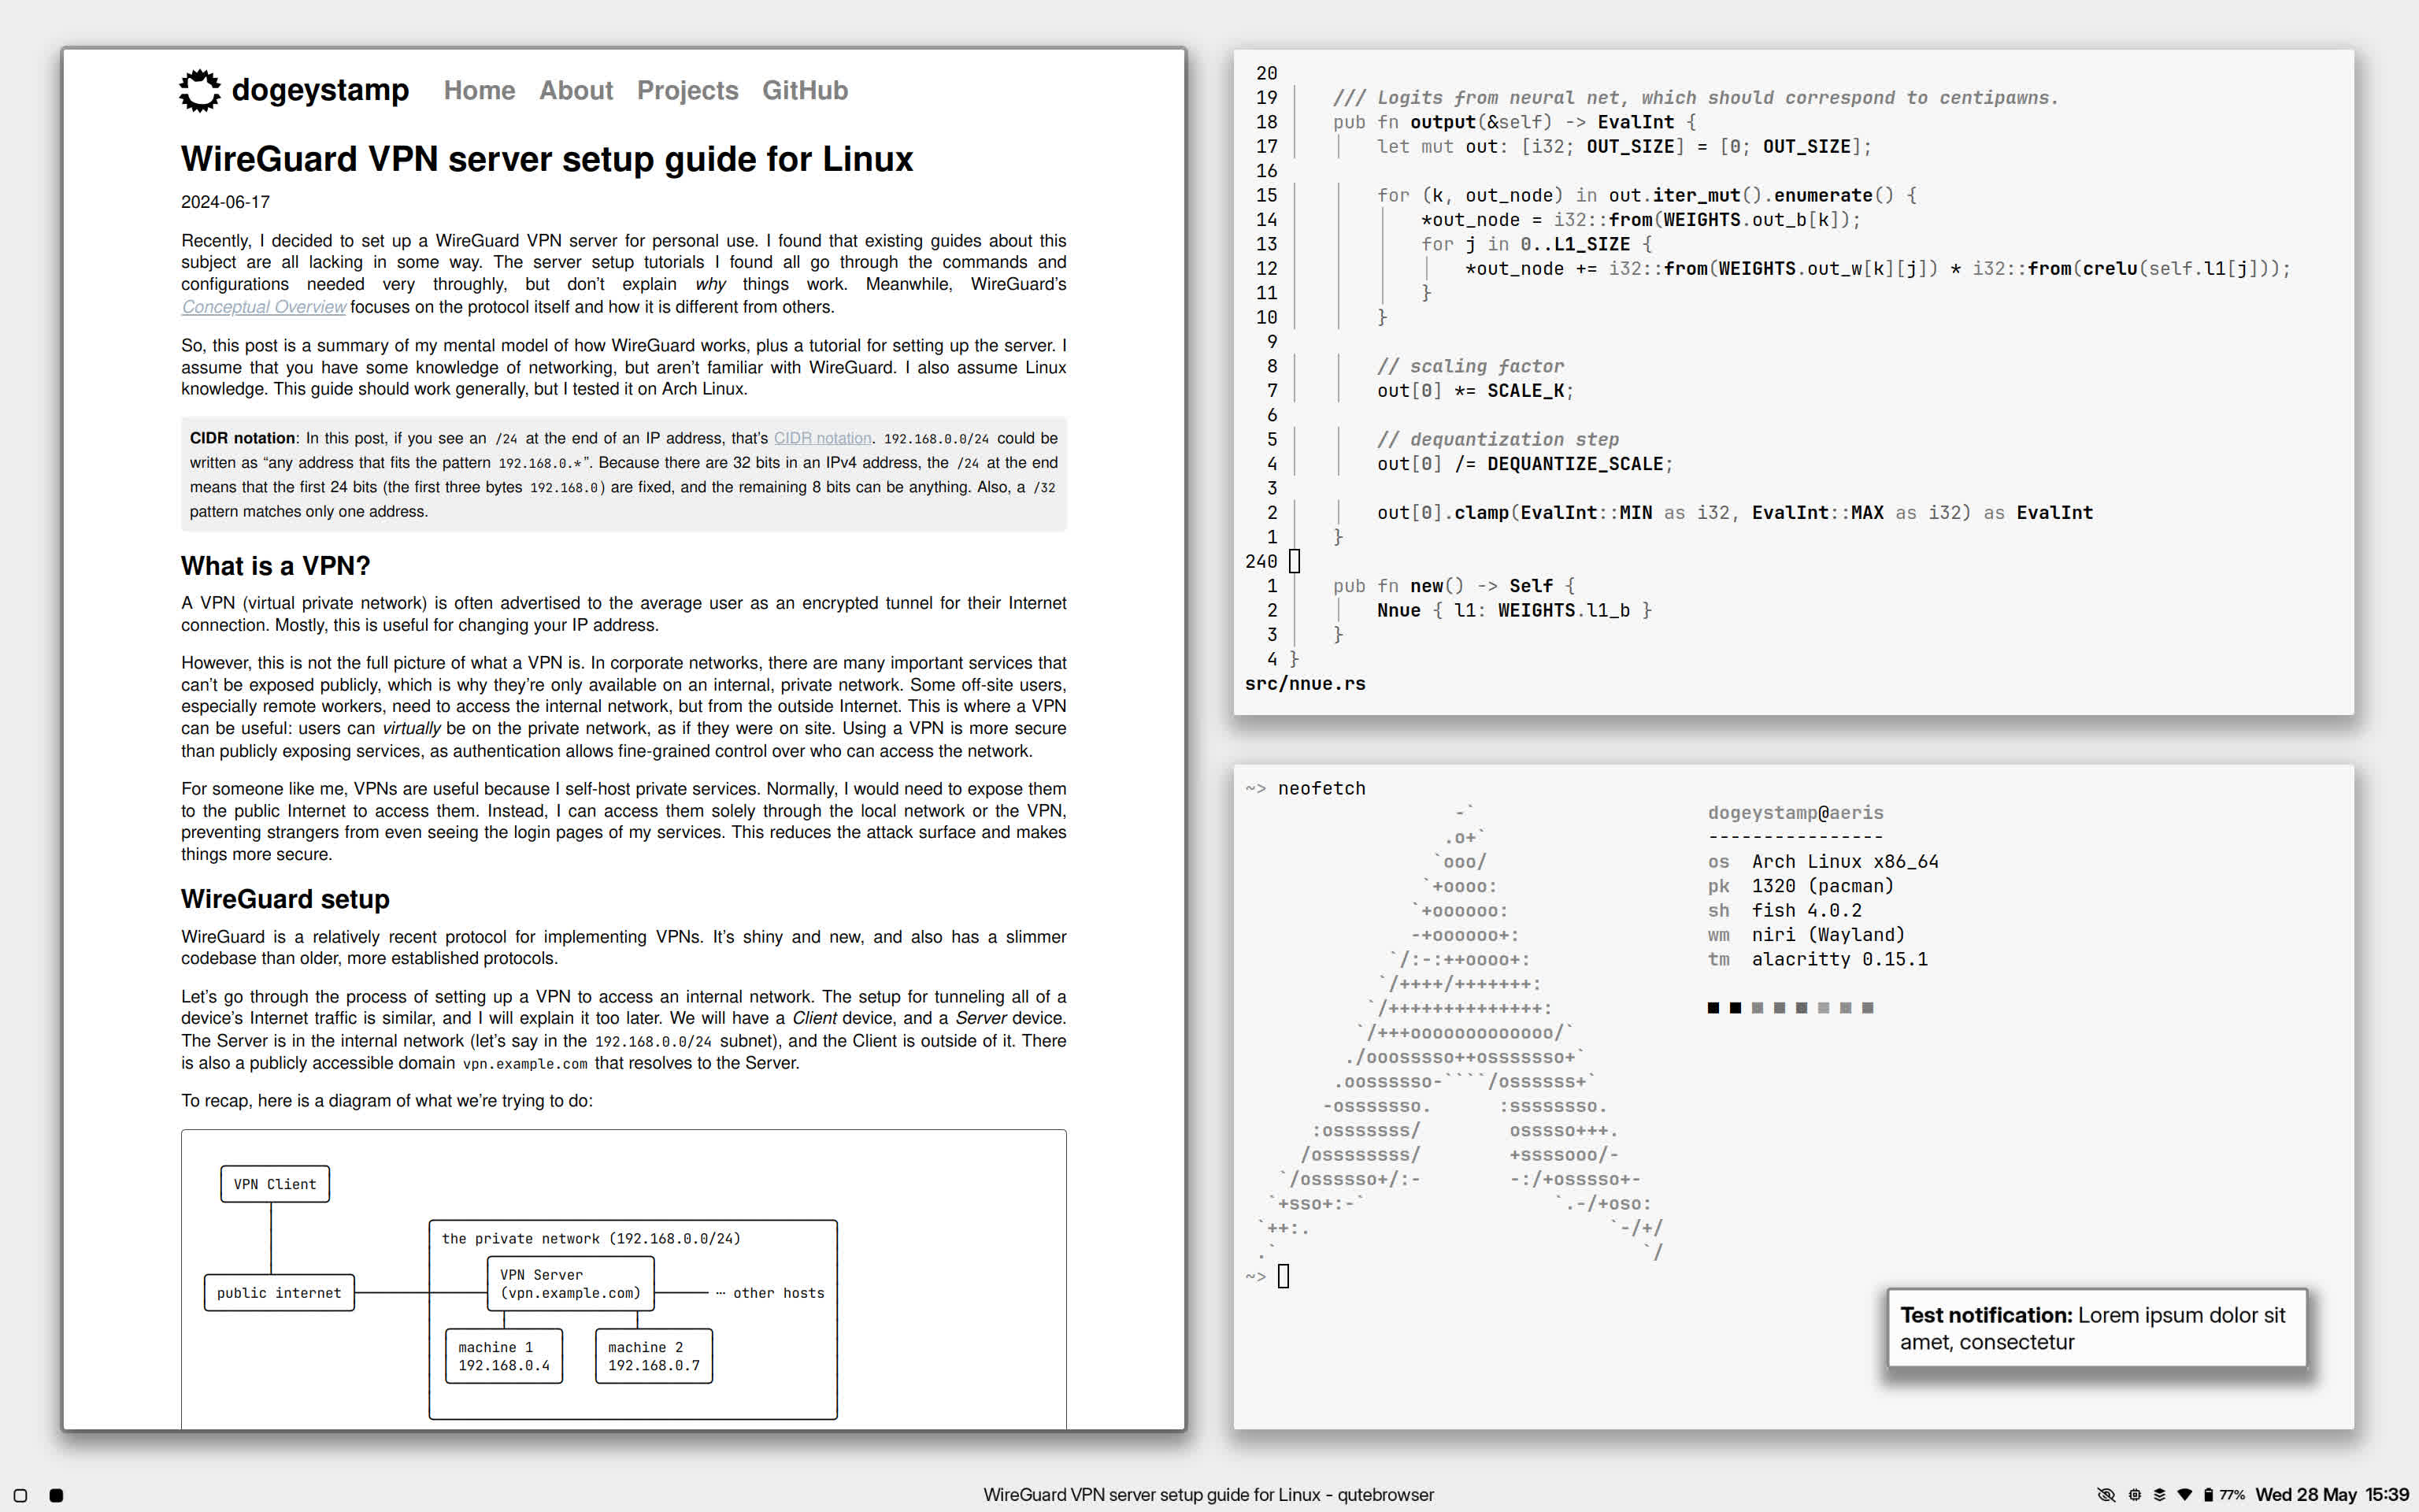Viewport: 2419px width, 1512px height.
Task: Open the Home navigation link
Action: pos(479,90)
